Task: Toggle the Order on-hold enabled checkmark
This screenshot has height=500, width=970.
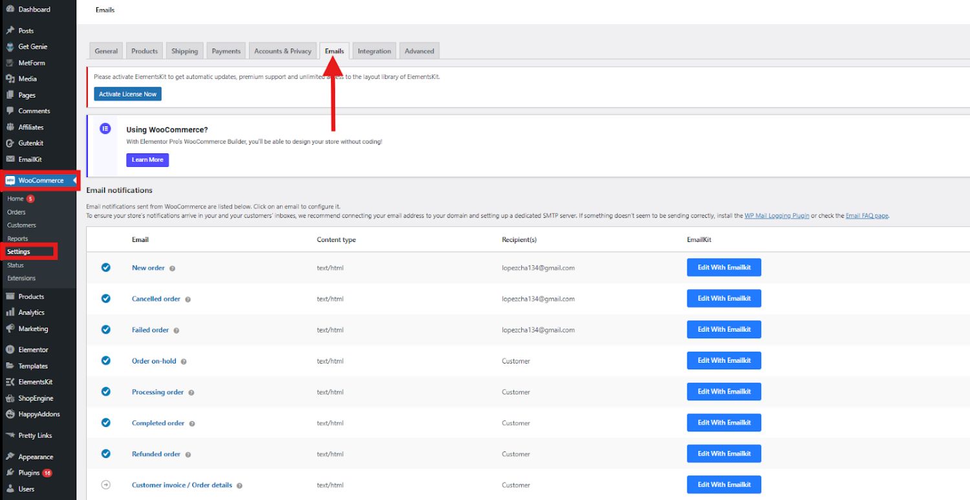Action: point(106,360)
